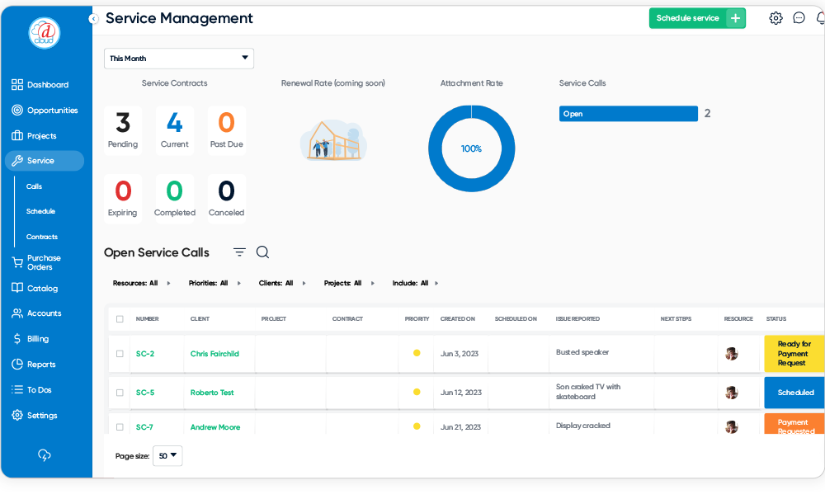Collapse the sidebar with the arrow toggle
The height and width of the screenshot is (499, 825).
[93, 19]
